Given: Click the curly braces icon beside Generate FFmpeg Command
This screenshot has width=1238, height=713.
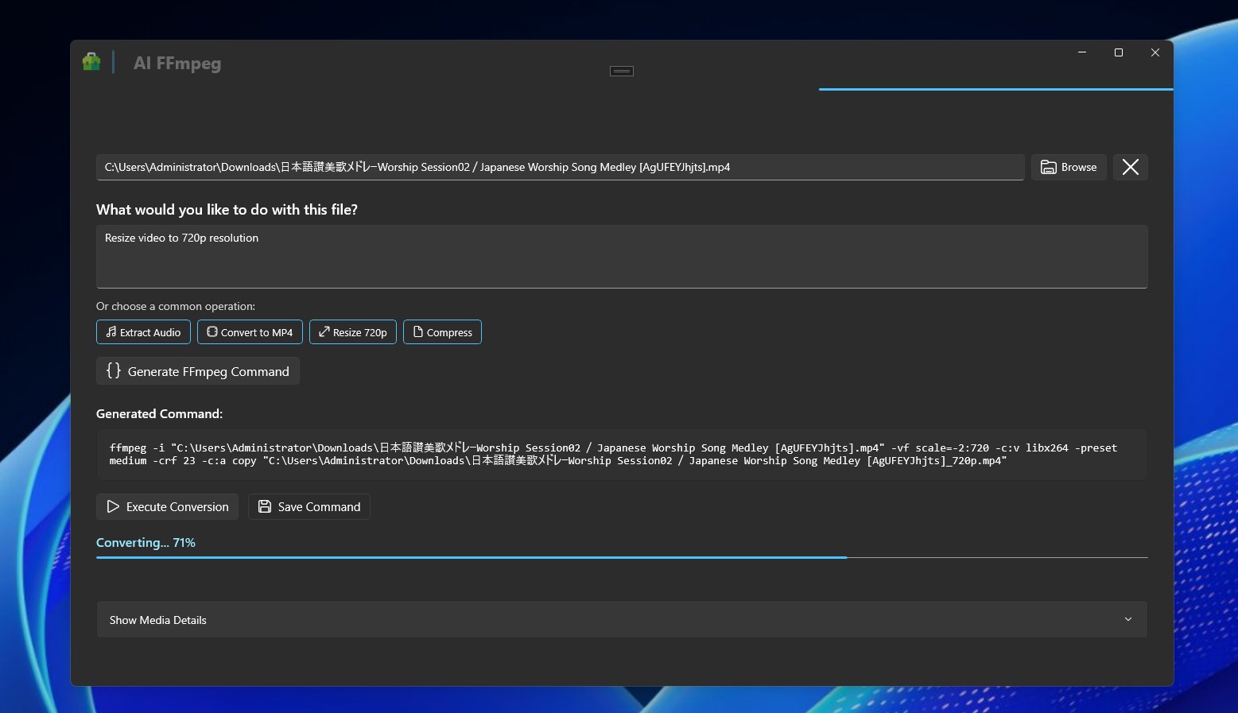Looking at the screenshot, I should [113, 370].
